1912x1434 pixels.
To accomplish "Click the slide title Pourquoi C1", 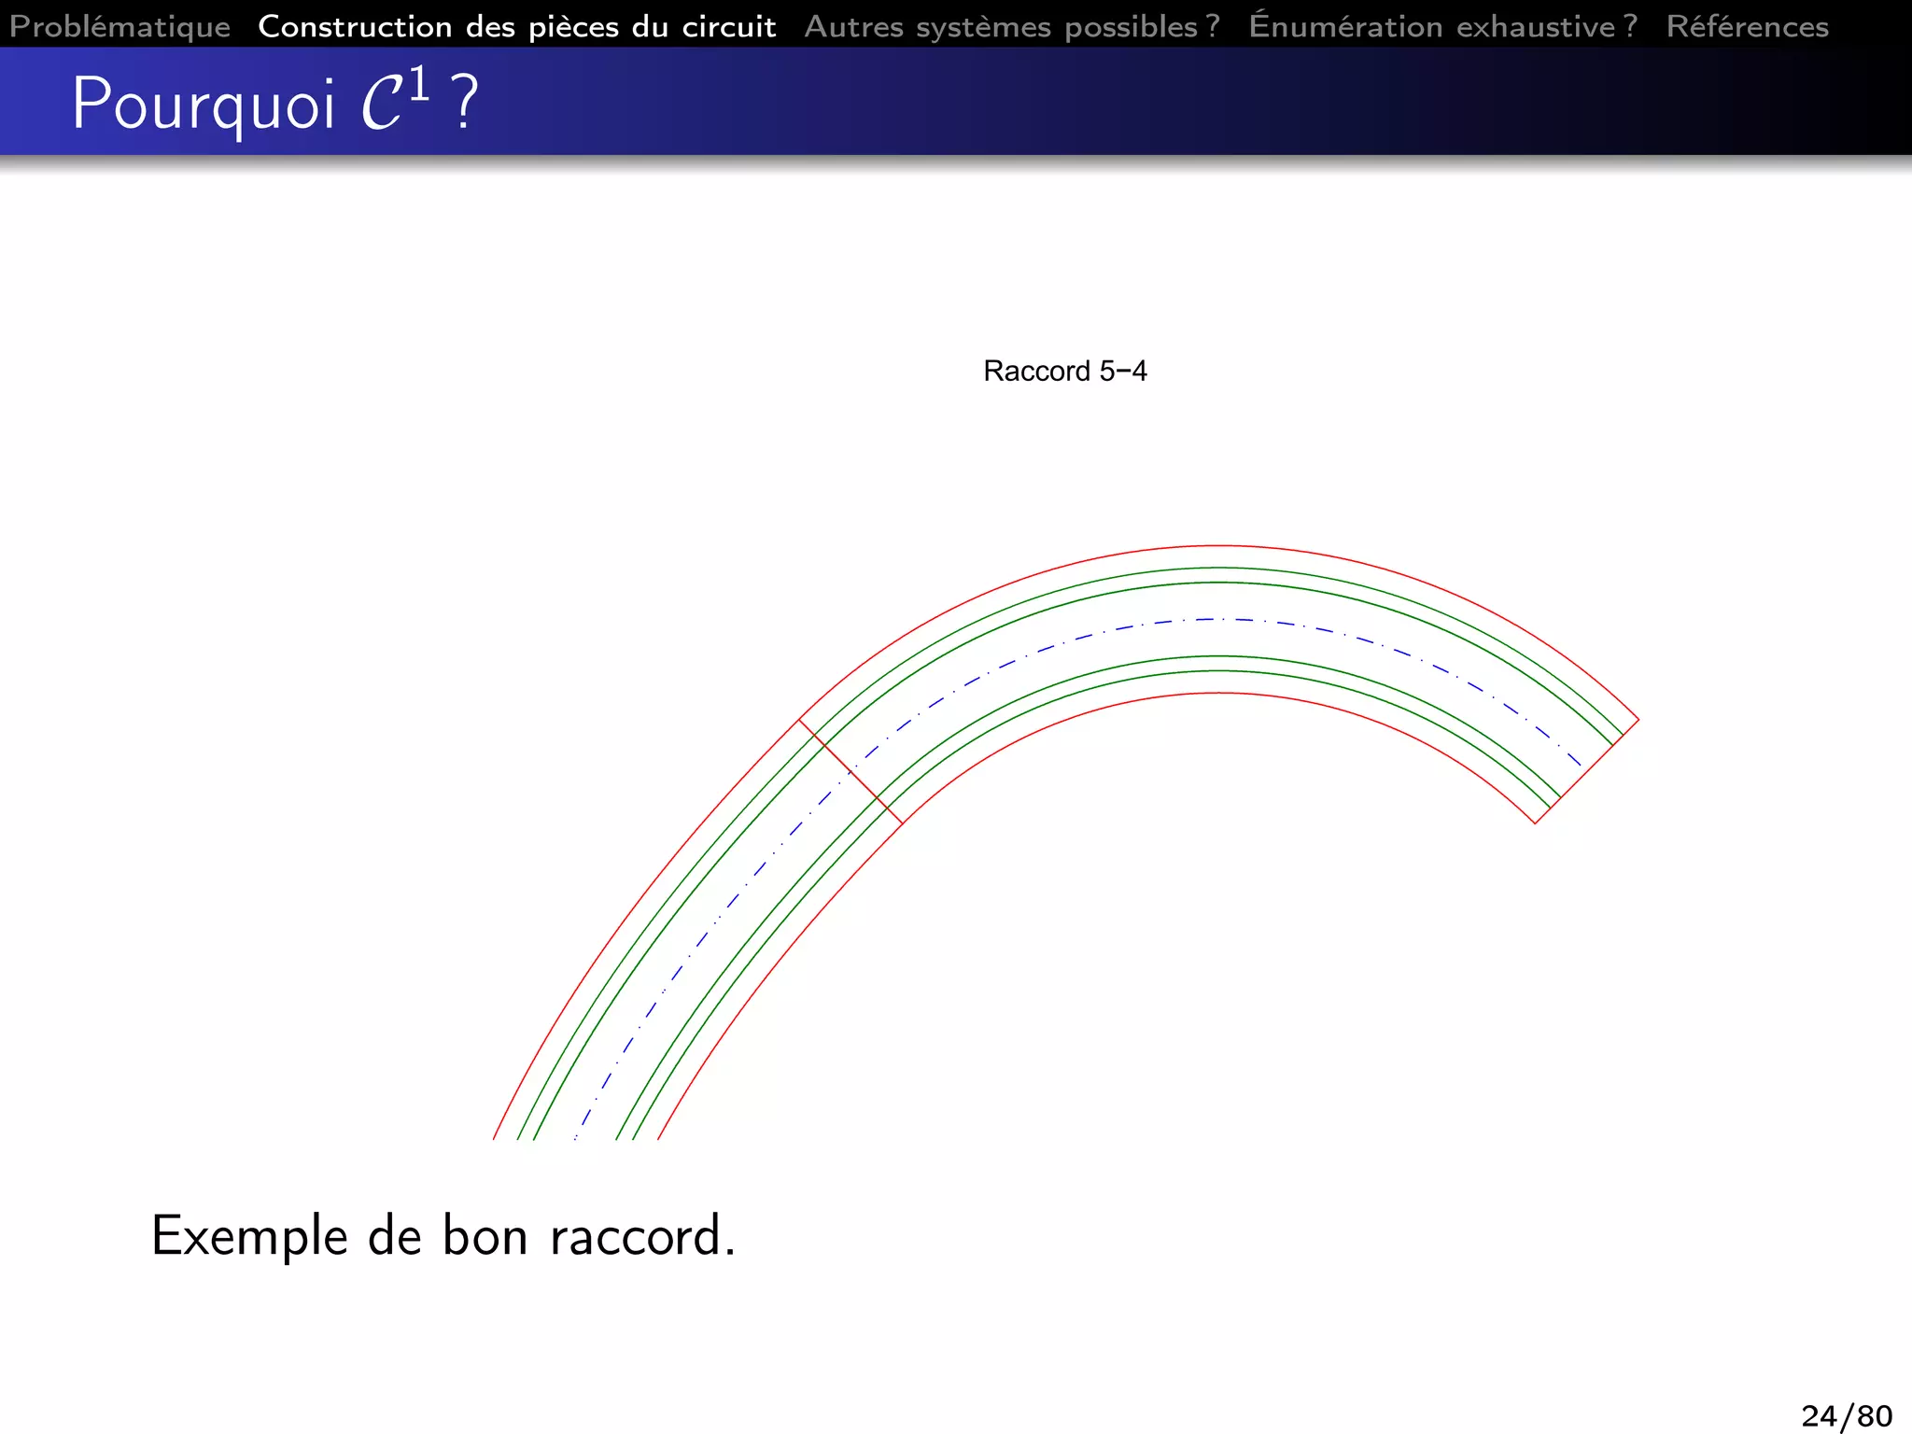I will pyautogui.click(x=274, y=101).
